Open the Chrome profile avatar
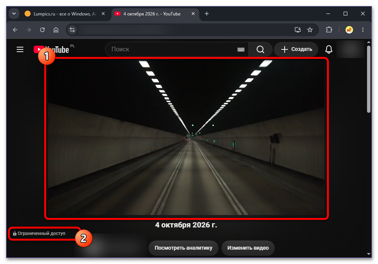 point(349,30)
